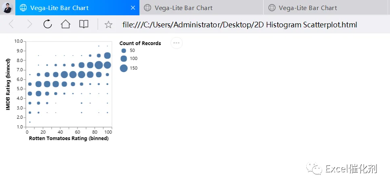
Task: Open the chart actions ellipsis menu
Action: (176, 43)
